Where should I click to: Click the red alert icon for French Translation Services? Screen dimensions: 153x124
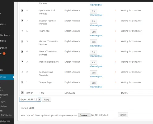click(116, 51)
